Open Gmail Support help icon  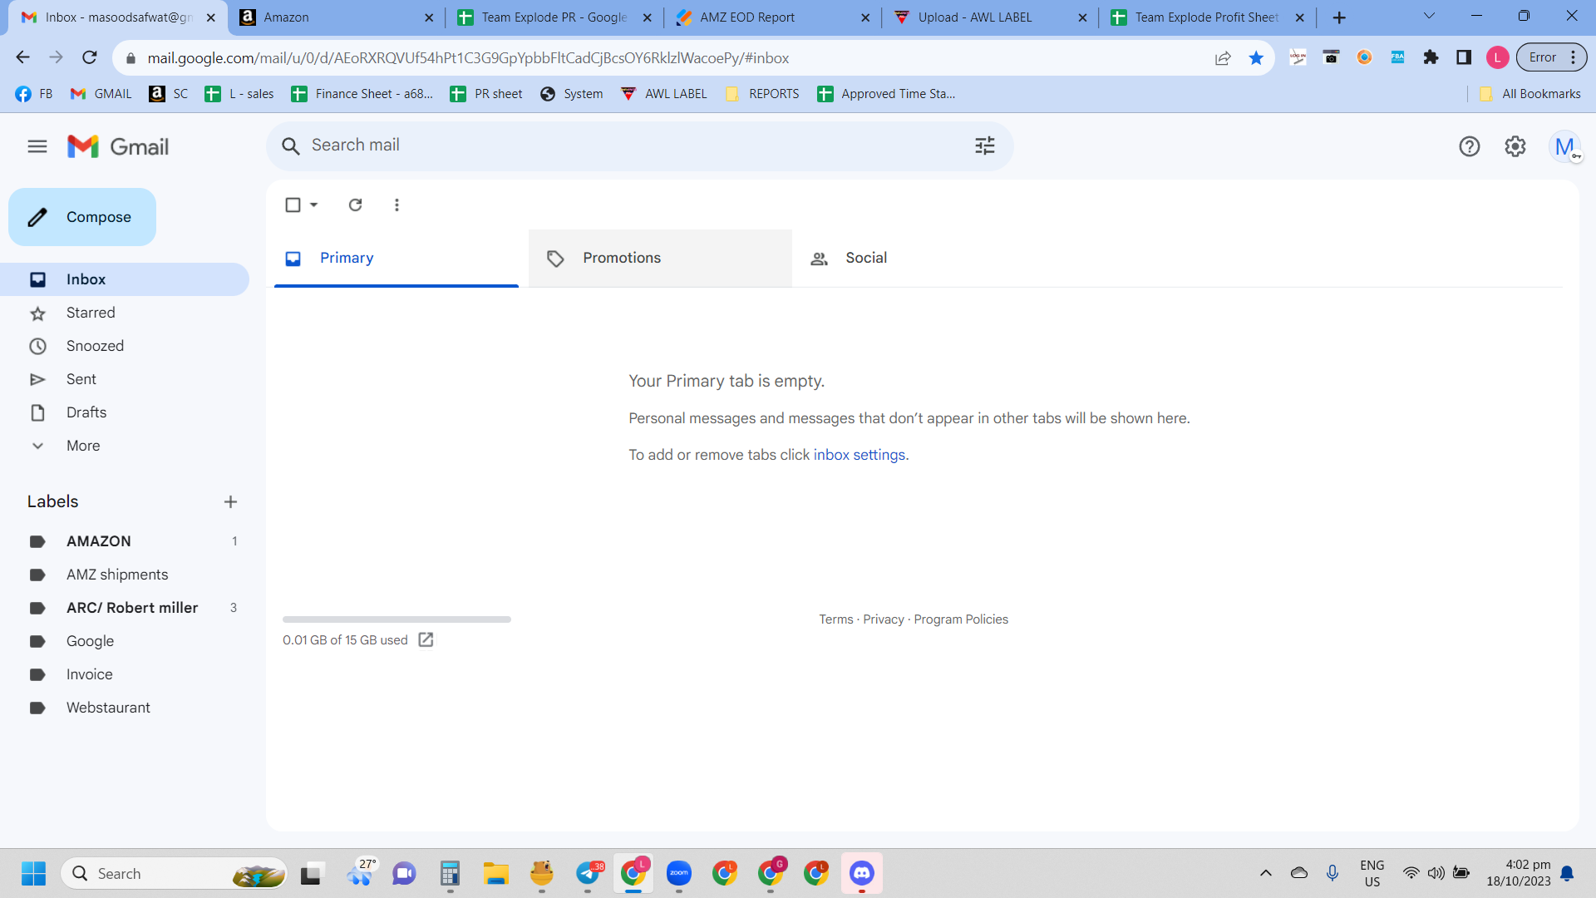point(1469,146)
